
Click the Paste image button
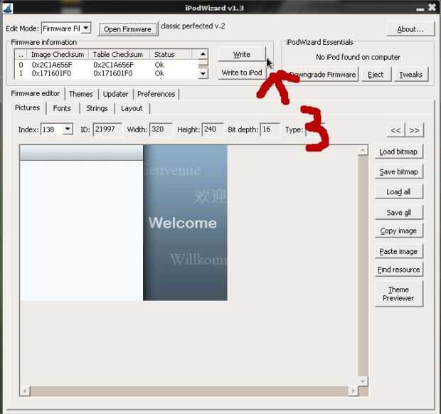pyautogui.click(x=398, y=251)
